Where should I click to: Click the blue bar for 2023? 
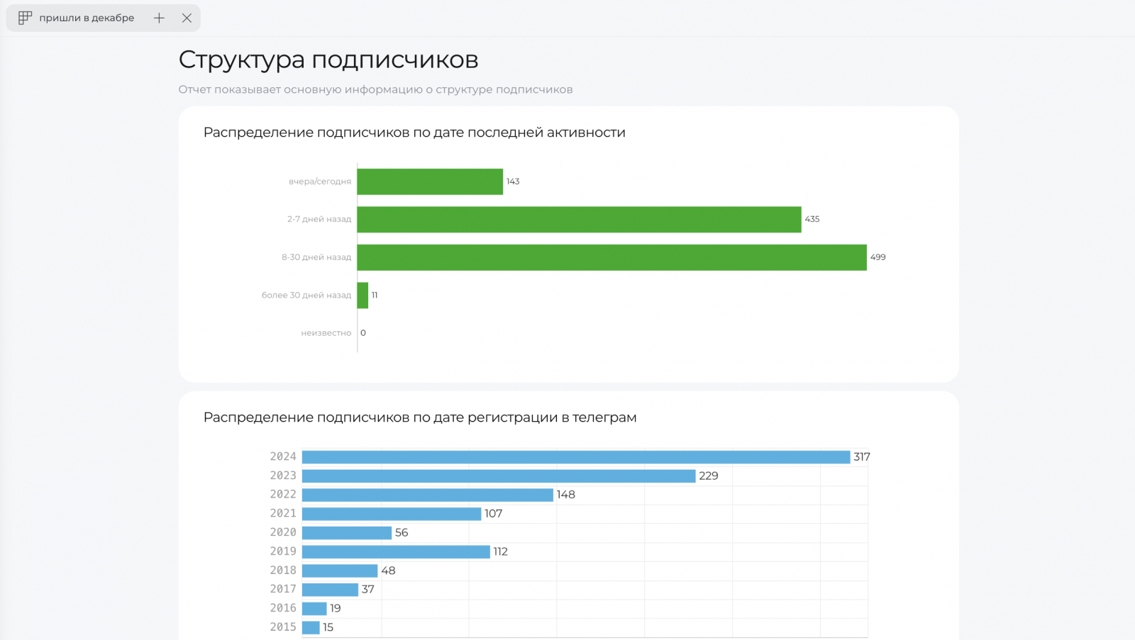499,476
